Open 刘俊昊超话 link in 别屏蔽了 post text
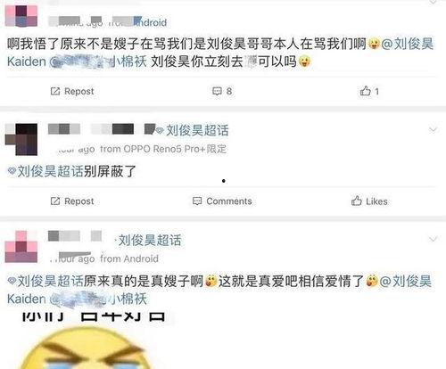Screen dimensions: 446x369 pos(45,171)
